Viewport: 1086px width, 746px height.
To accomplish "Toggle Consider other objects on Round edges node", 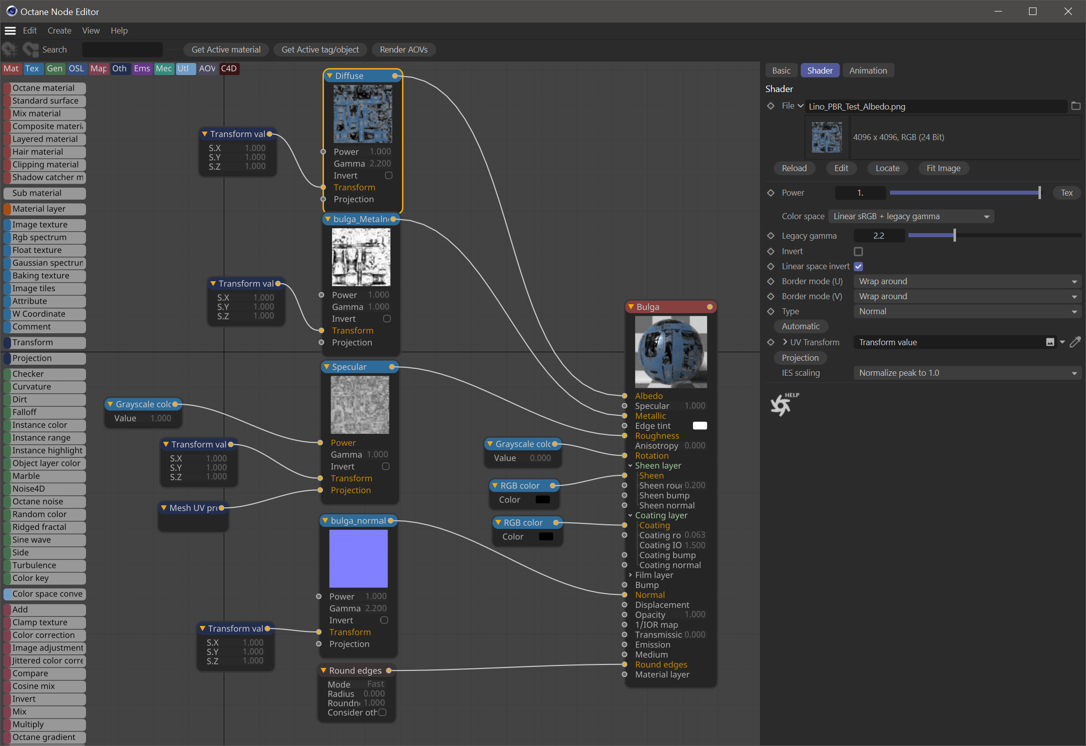I will click(382, 712).
